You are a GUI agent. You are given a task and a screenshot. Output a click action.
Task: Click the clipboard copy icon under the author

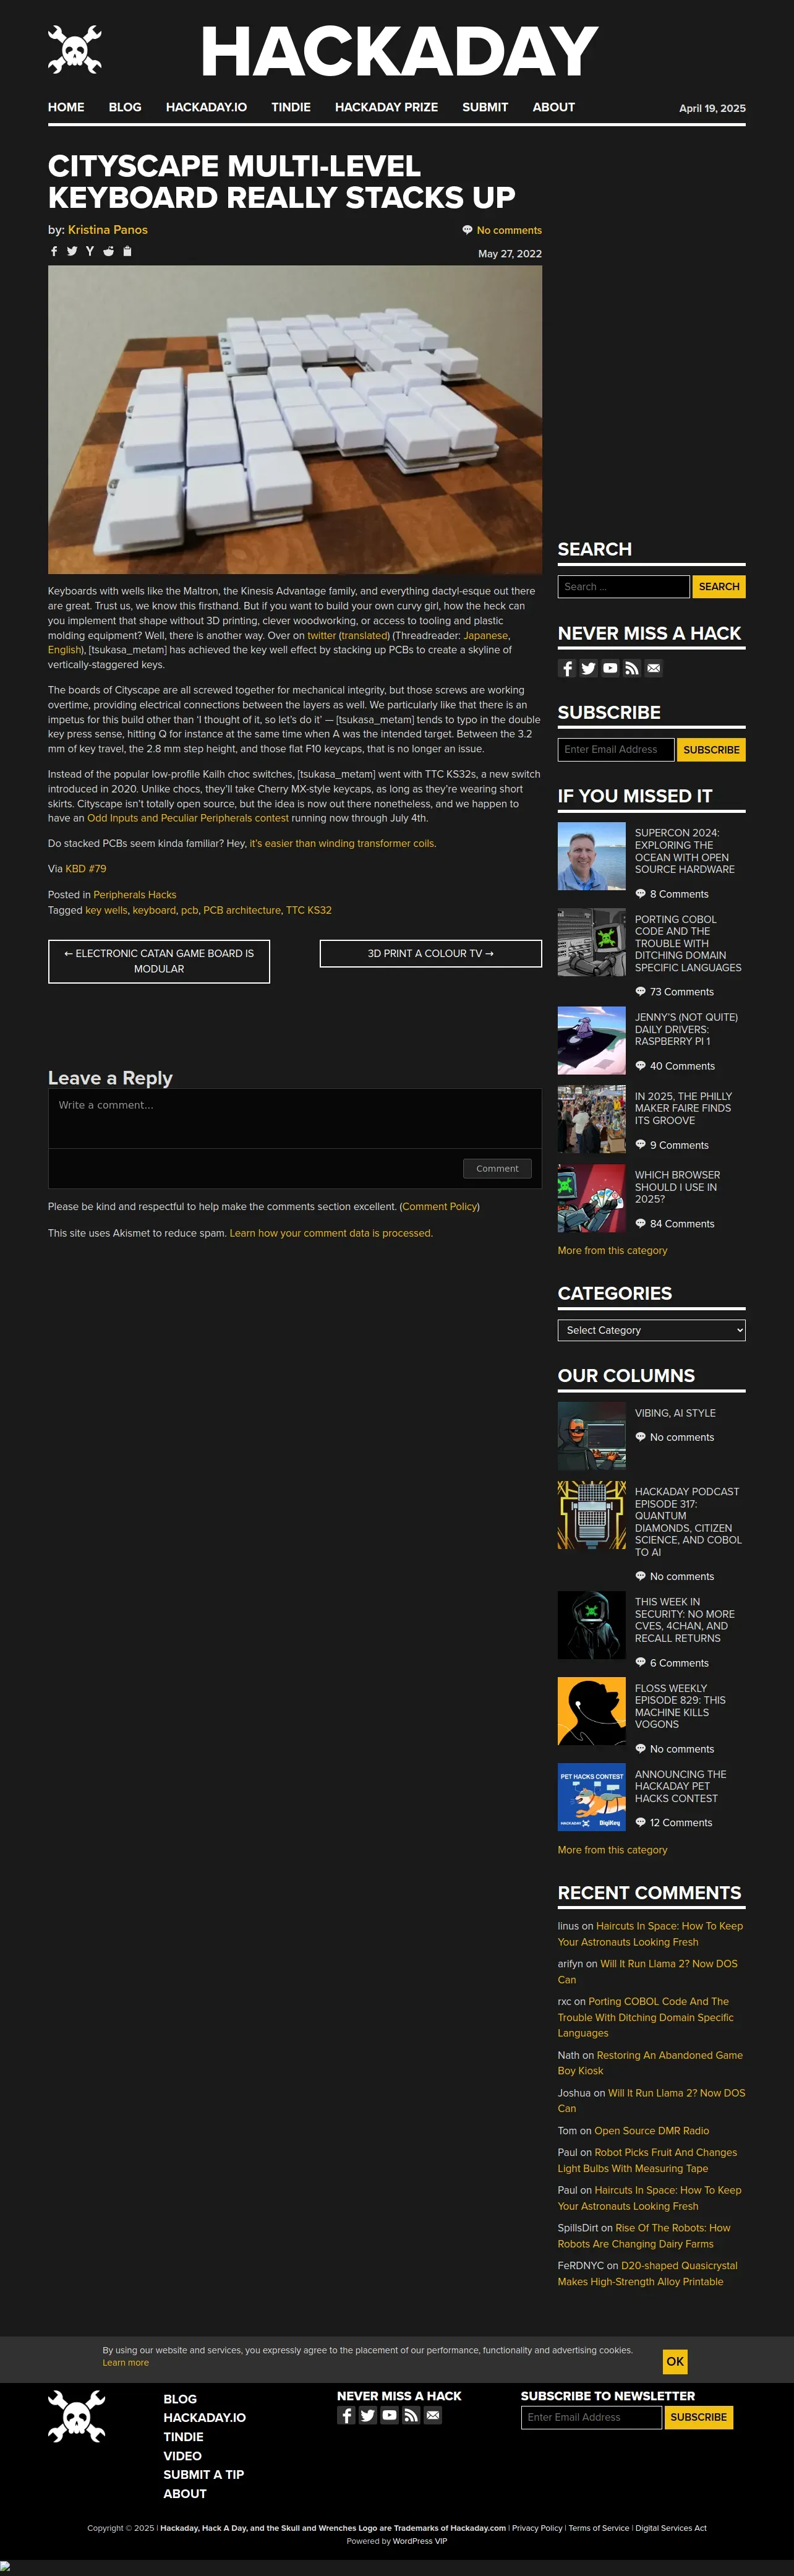tap(127, 251)
